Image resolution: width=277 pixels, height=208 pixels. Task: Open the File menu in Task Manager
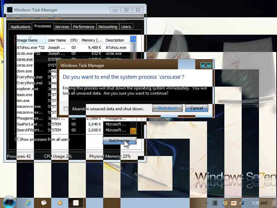coord(12,17)
